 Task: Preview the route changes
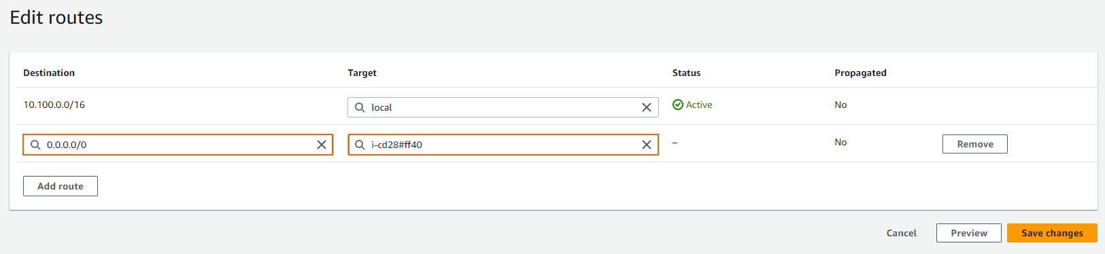[x=969, y=233]
